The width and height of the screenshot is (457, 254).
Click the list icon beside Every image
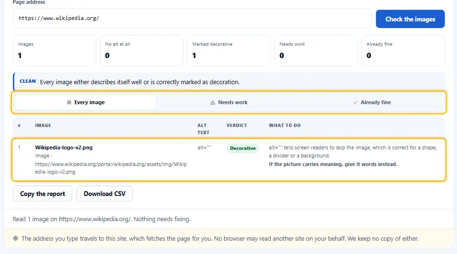(69, 103)
